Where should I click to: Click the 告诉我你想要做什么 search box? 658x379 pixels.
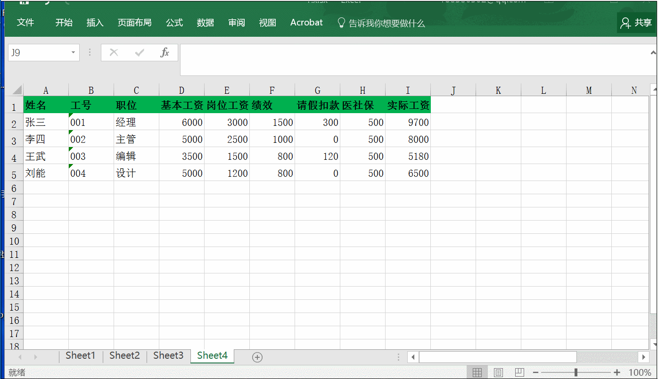[381, 23]
